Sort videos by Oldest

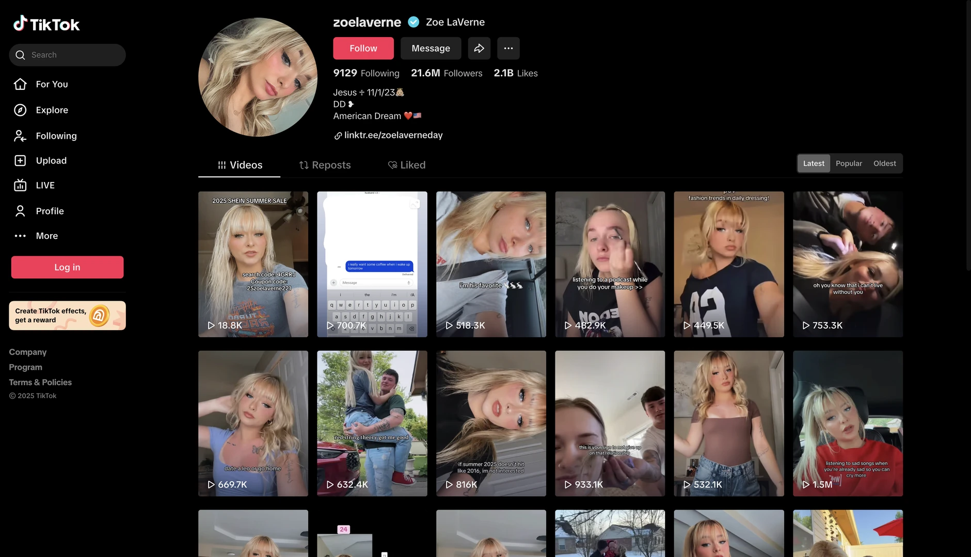(x=884, y=163)
